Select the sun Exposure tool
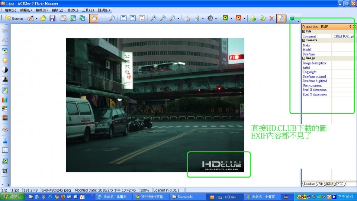This screenshot has height=201, width=357. pyautogui.click(x=5, y=61)
